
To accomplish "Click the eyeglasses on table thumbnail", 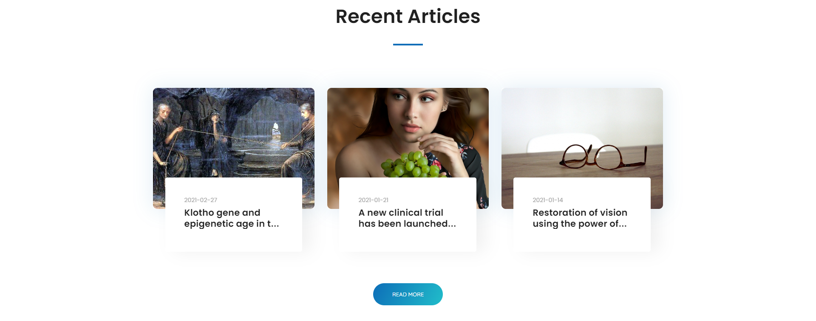I will 582,132.
